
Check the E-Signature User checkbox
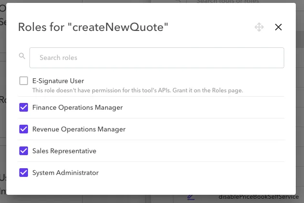(x=24, y=81)
